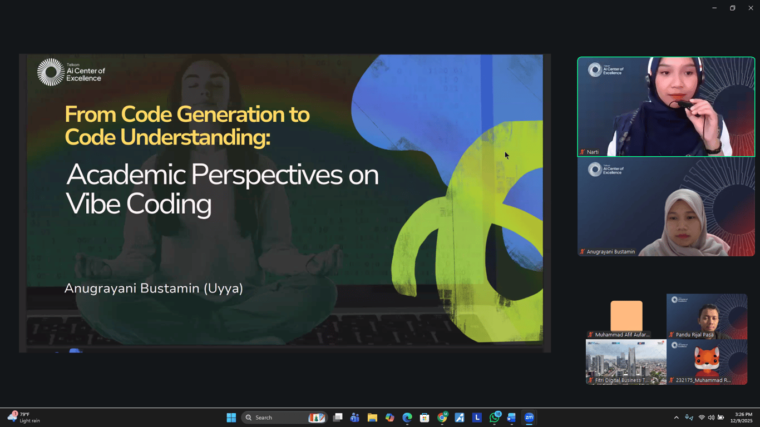
Task: Select Narti's video tile
Action: coord(666,107)
